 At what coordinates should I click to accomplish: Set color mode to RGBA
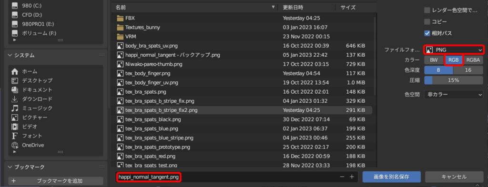(473, 60)
